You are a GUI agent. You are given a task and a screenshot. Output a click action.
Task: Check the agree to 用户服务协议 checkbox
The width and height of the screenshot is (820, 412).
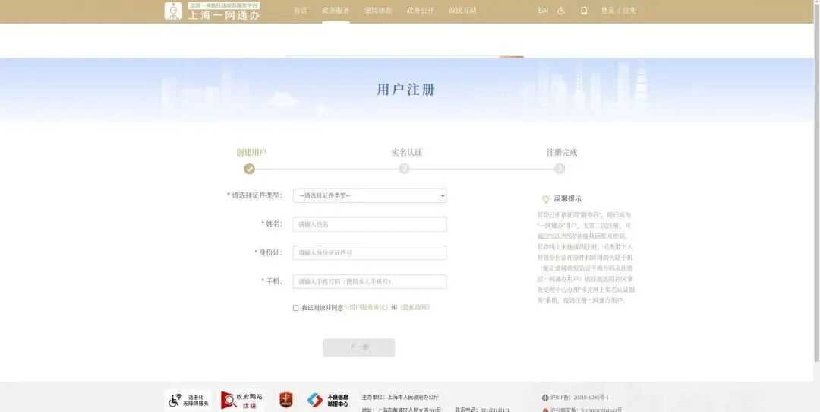(296, 308)
